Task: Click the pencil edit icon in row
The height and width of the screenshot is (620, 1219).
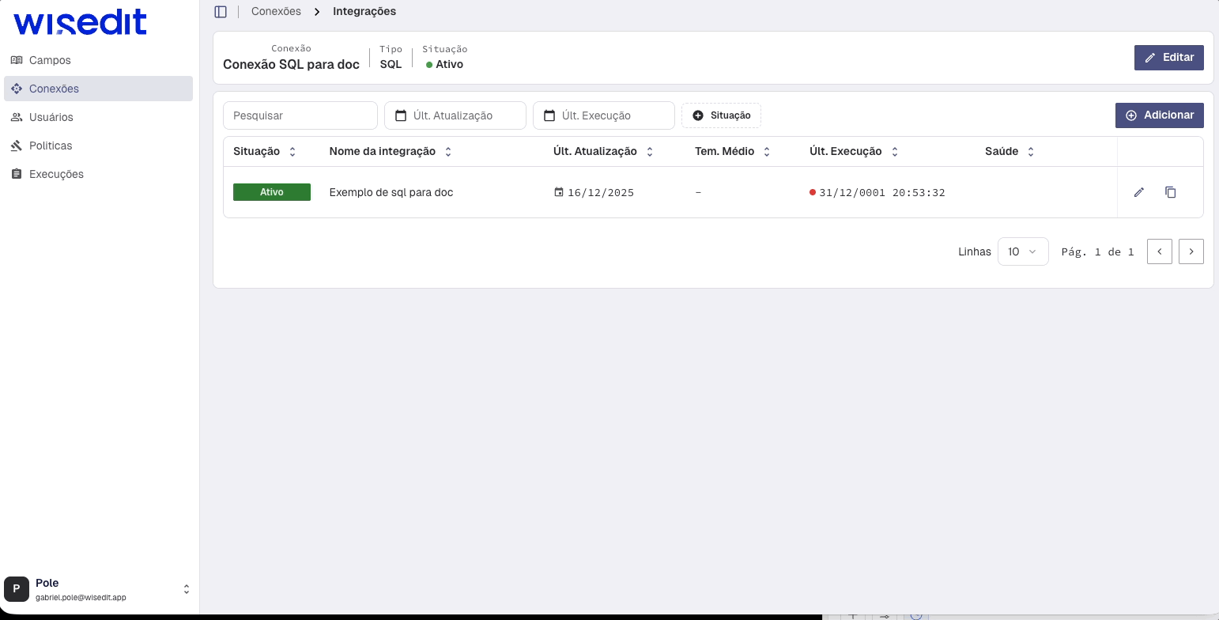Action: (1138, 192)
